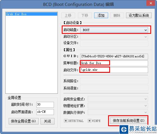
Task: Click the 设备文件 input field
Action: (114, 43)
